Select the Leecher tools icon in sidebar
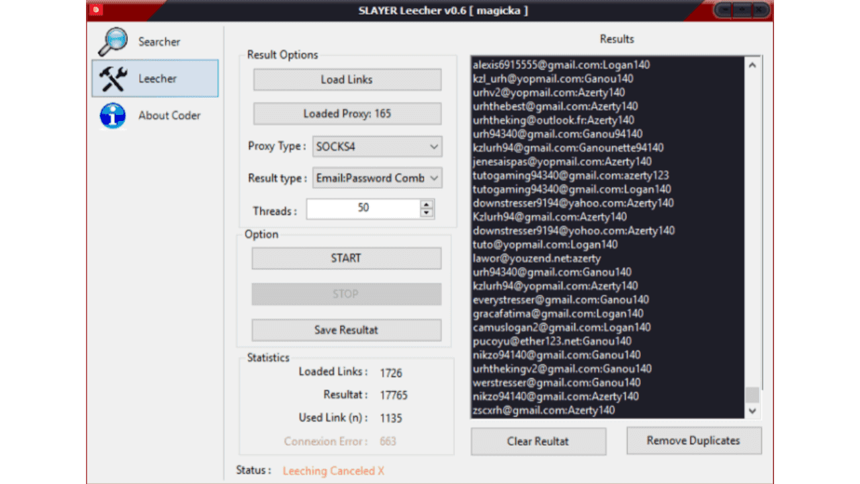This screenshot has width=860, height=484. (x=112, y=78)
